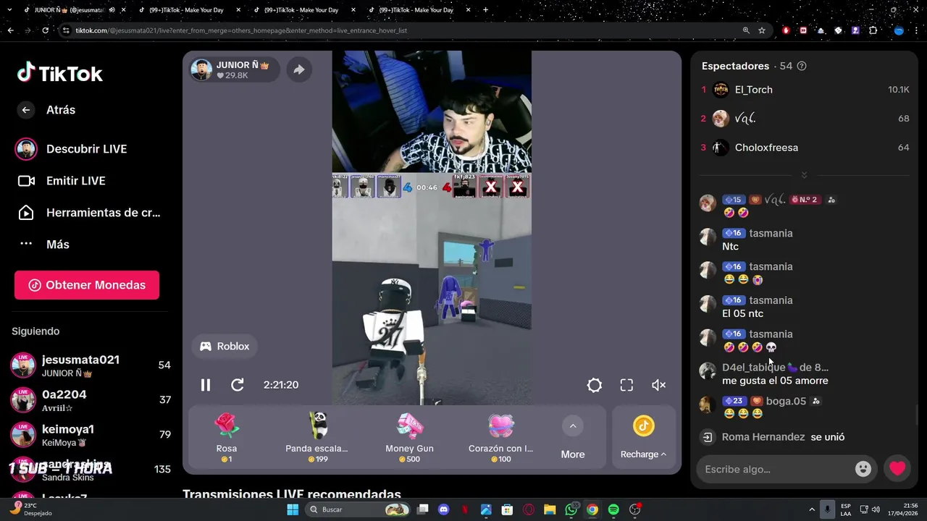Open the Más three-dots menu
The height and width of the screenshot is (521, 927).
tap(26, 245)
